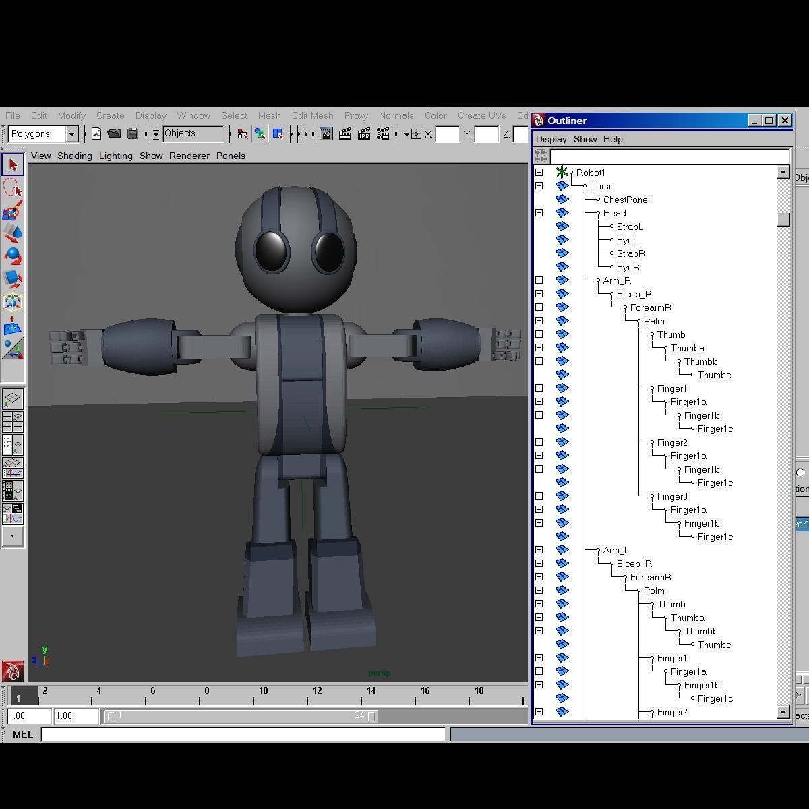
Task: Collapse the Robot1 node in Outliner
Action: [x=539, y=173]
